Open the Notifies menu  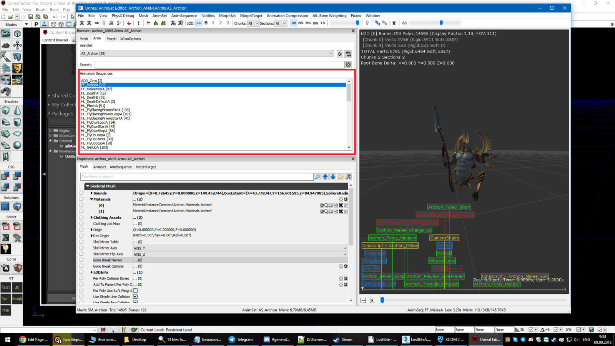[208, 16]
